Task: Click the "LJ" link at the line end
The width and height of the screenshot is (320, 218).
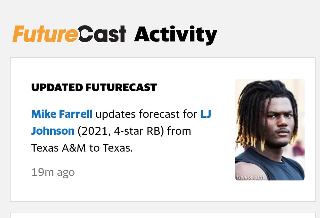Action: (206, 114)
